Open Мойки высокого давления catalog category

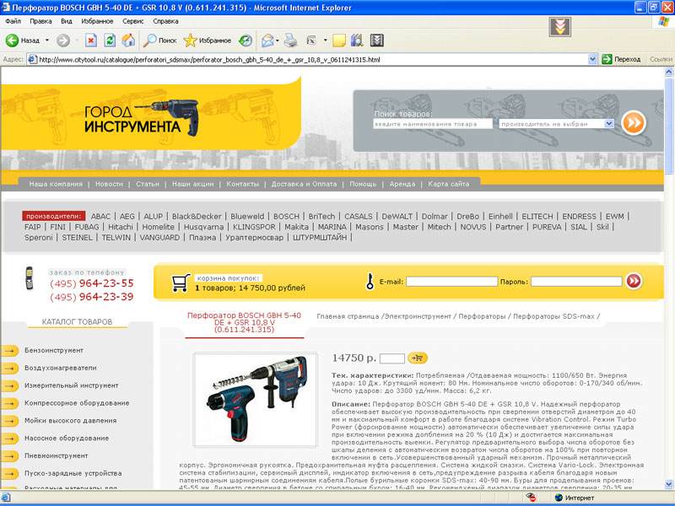click(x=71, y=421)
